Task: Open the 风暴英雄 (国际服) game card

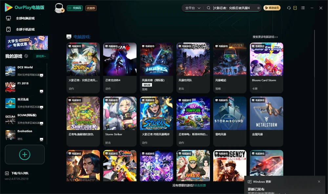Action: pyautogui.click(x=156, y=68)
